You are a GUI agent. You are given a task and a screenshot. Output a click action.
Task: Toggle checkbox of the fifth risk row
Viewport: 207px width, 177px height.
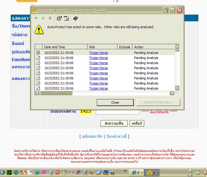[38, 73]
